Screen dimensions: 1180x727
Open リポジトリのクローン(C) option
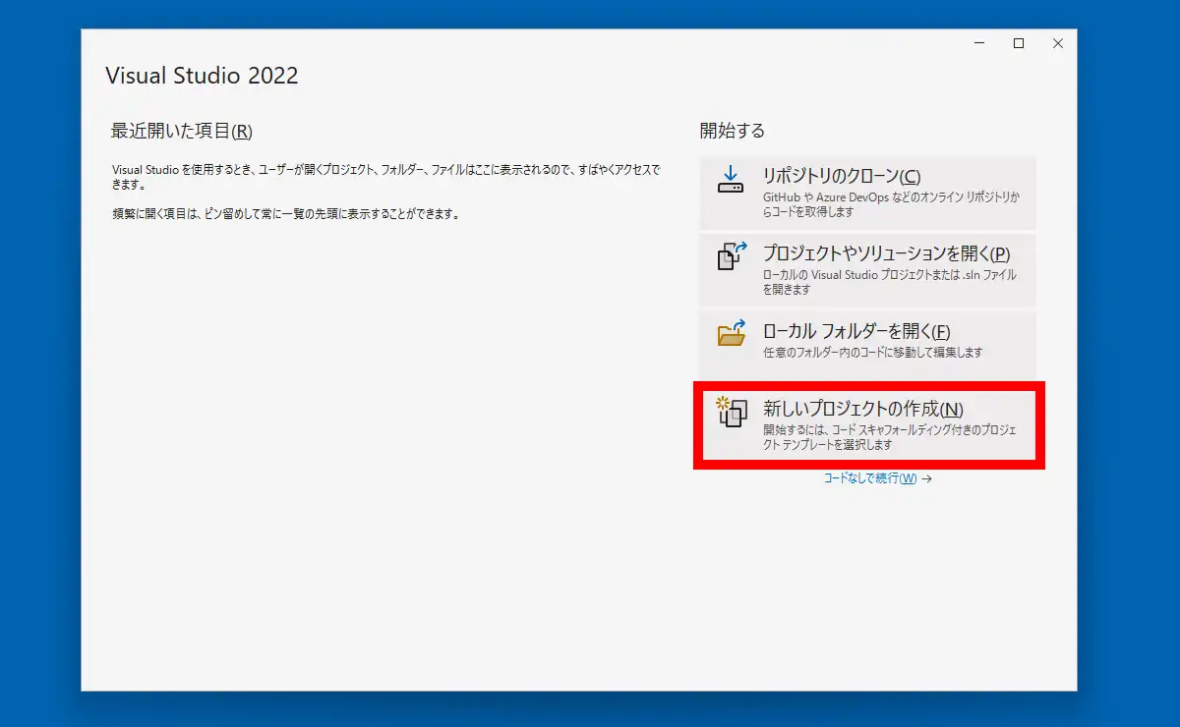[x=868, y=192]
